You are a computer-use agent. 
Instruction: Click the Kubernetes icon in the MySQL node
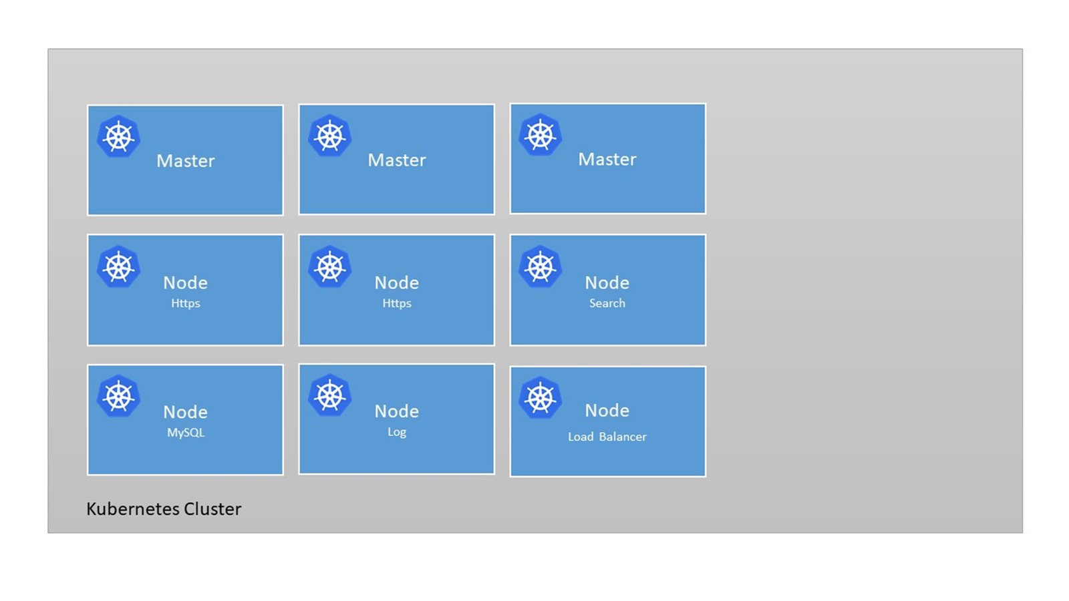tap(119, 396)
